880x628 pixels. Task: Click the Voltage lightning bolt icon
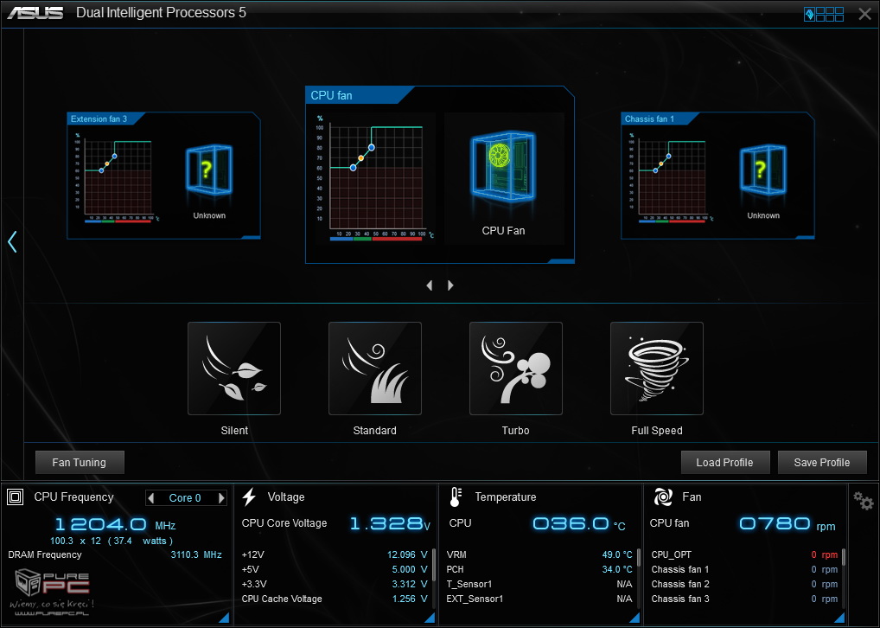(x=249, y=497)
